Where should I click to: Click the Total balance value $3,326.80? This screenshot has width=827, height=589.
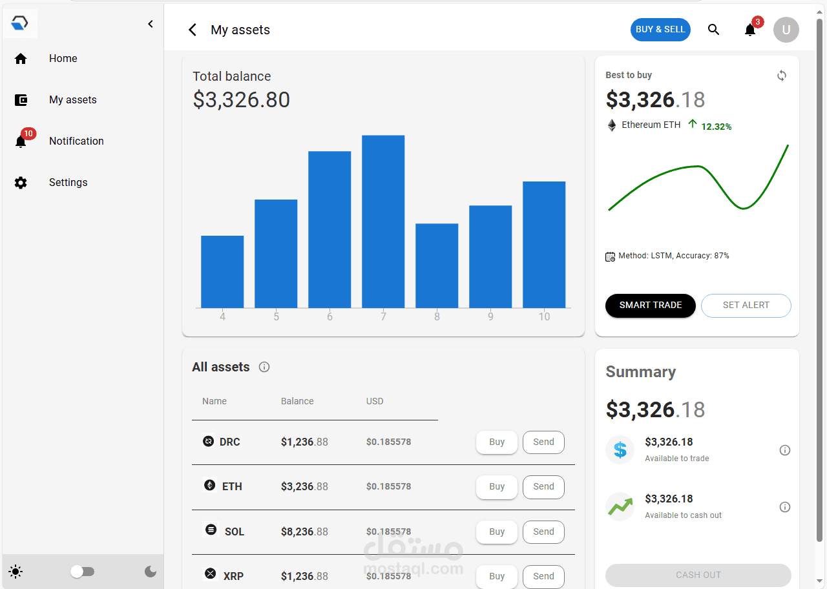[242, 99]
